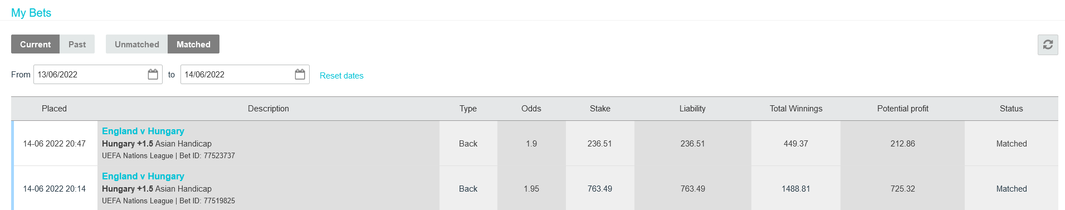Focus the To date field 14/06/2022
Image resolution: width=1065 pixels, height=210 pixels.
(245, 74)
